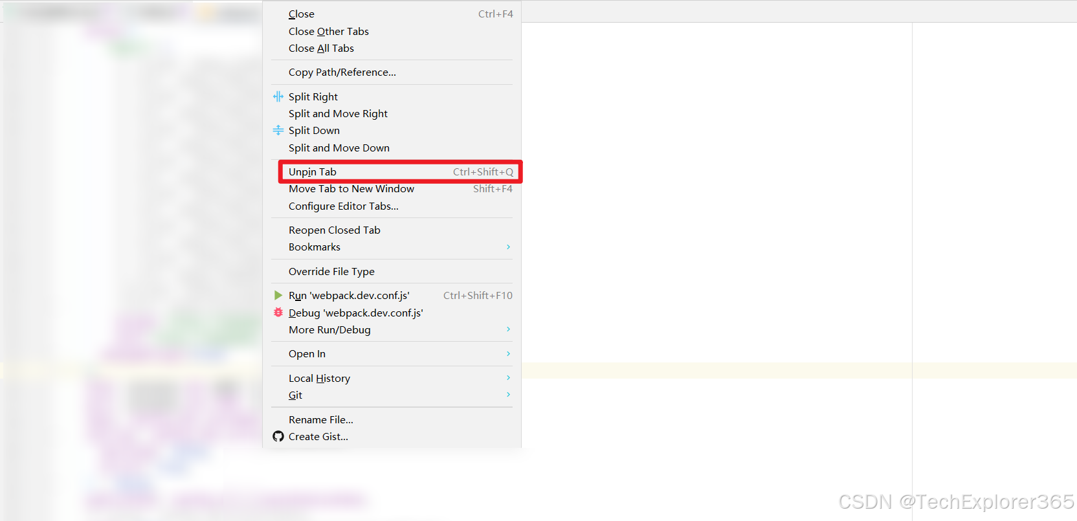Open Configure Editor Tabs...
This screenshot has width=1077, height=521.
pyautogui.click(x=392, y=206)
